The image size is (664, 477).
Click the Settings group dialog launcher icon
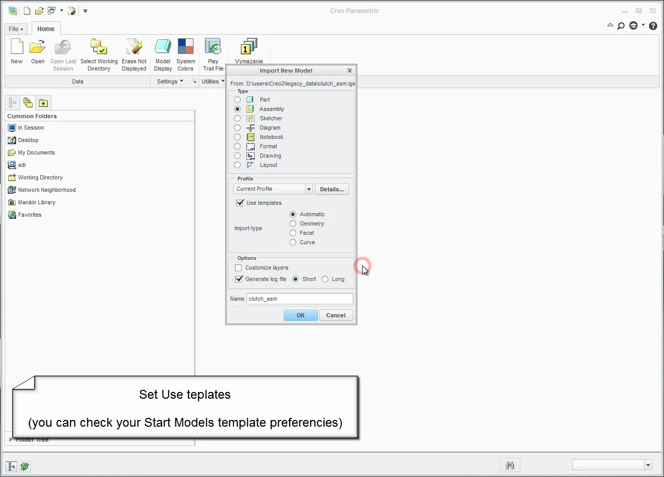tap(195, 81)
